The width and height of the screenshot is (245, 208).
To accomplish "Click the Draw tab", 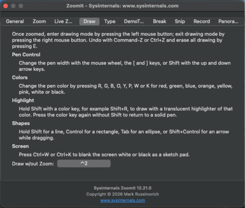I will (89, 21).
